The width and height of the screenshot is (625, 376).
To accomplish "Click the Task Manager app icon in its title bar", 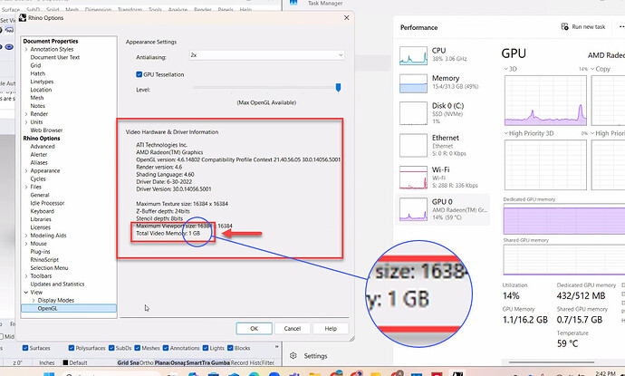I will 293,3.
